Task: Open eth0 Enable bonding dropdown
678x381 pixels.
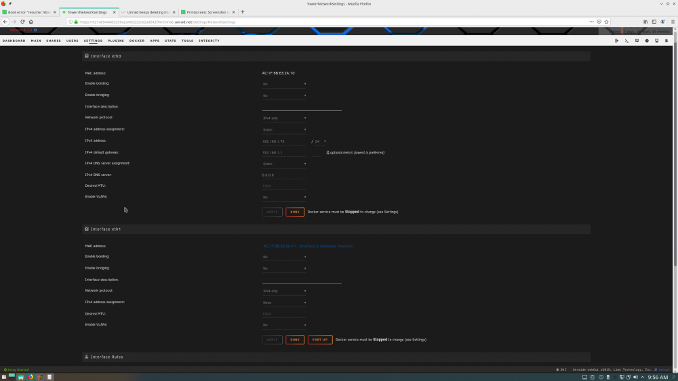Action: click(284, 84)
